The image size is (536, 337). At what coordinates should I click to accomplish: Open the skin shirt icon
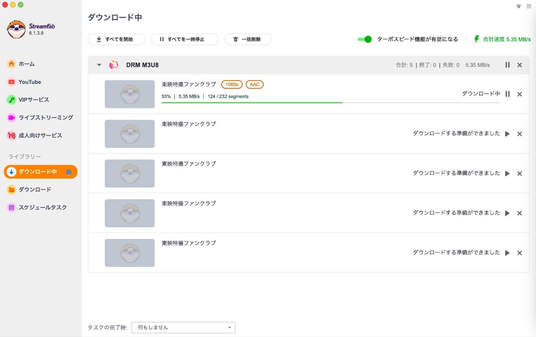(x=519, y=6)
